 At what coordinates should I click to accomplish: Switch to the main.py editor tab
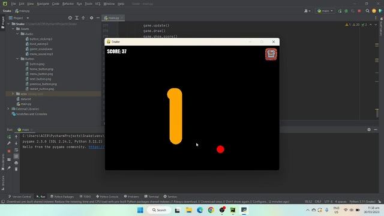pos(113,18)
